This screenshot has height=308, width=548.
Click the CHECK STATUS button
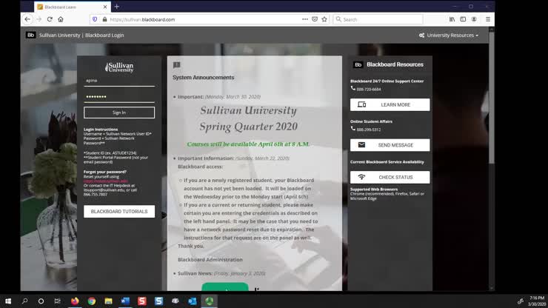[x=390, y=177]
